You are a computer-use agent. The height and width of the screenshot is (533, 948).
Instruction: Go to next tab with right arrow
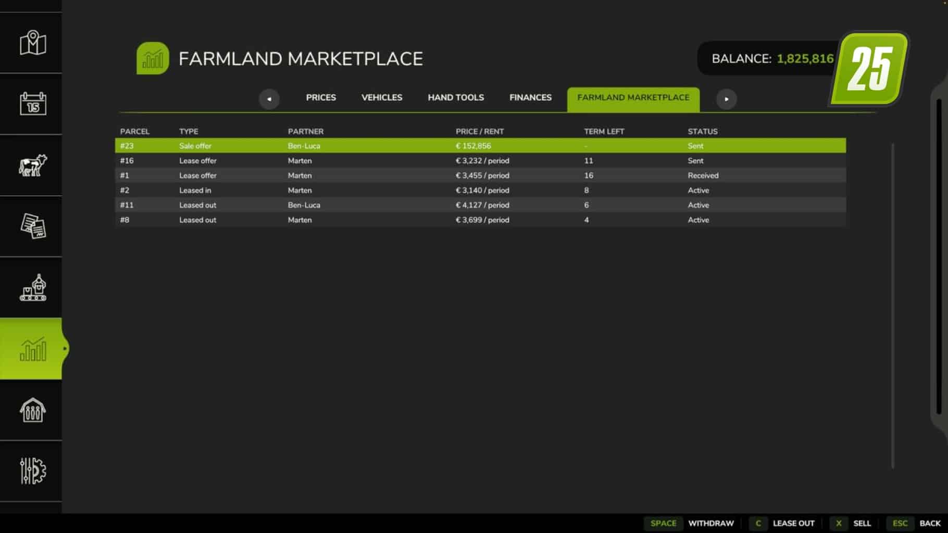click(726, 99)
